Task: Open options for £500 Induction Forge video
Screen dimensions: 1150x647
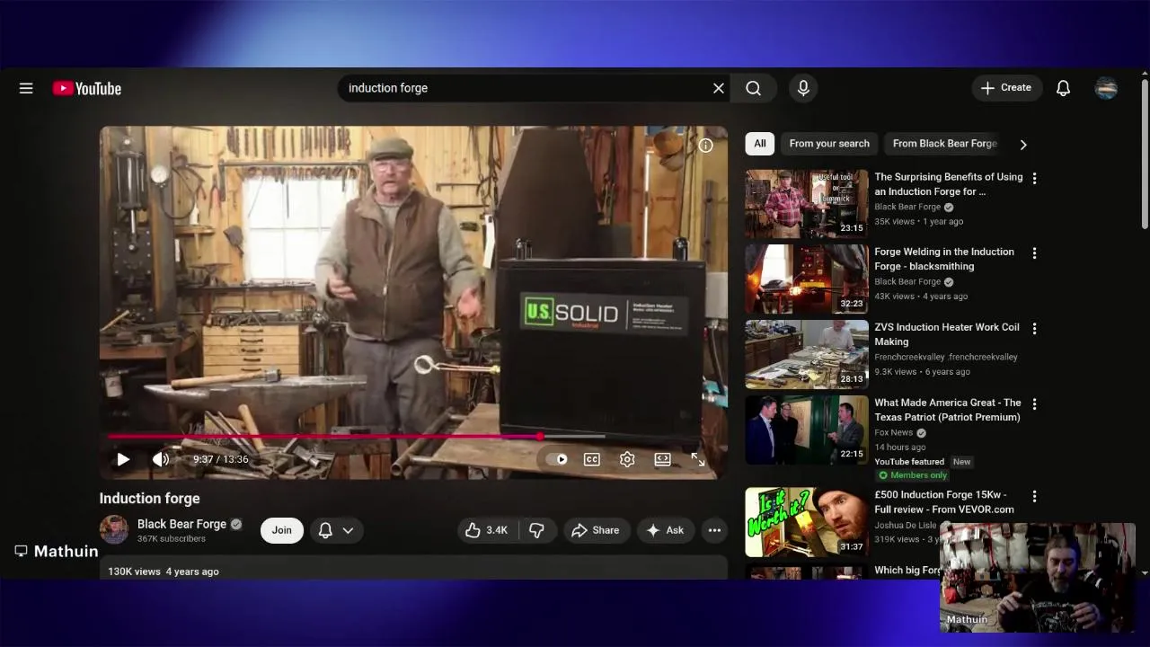Action: 1034,496
